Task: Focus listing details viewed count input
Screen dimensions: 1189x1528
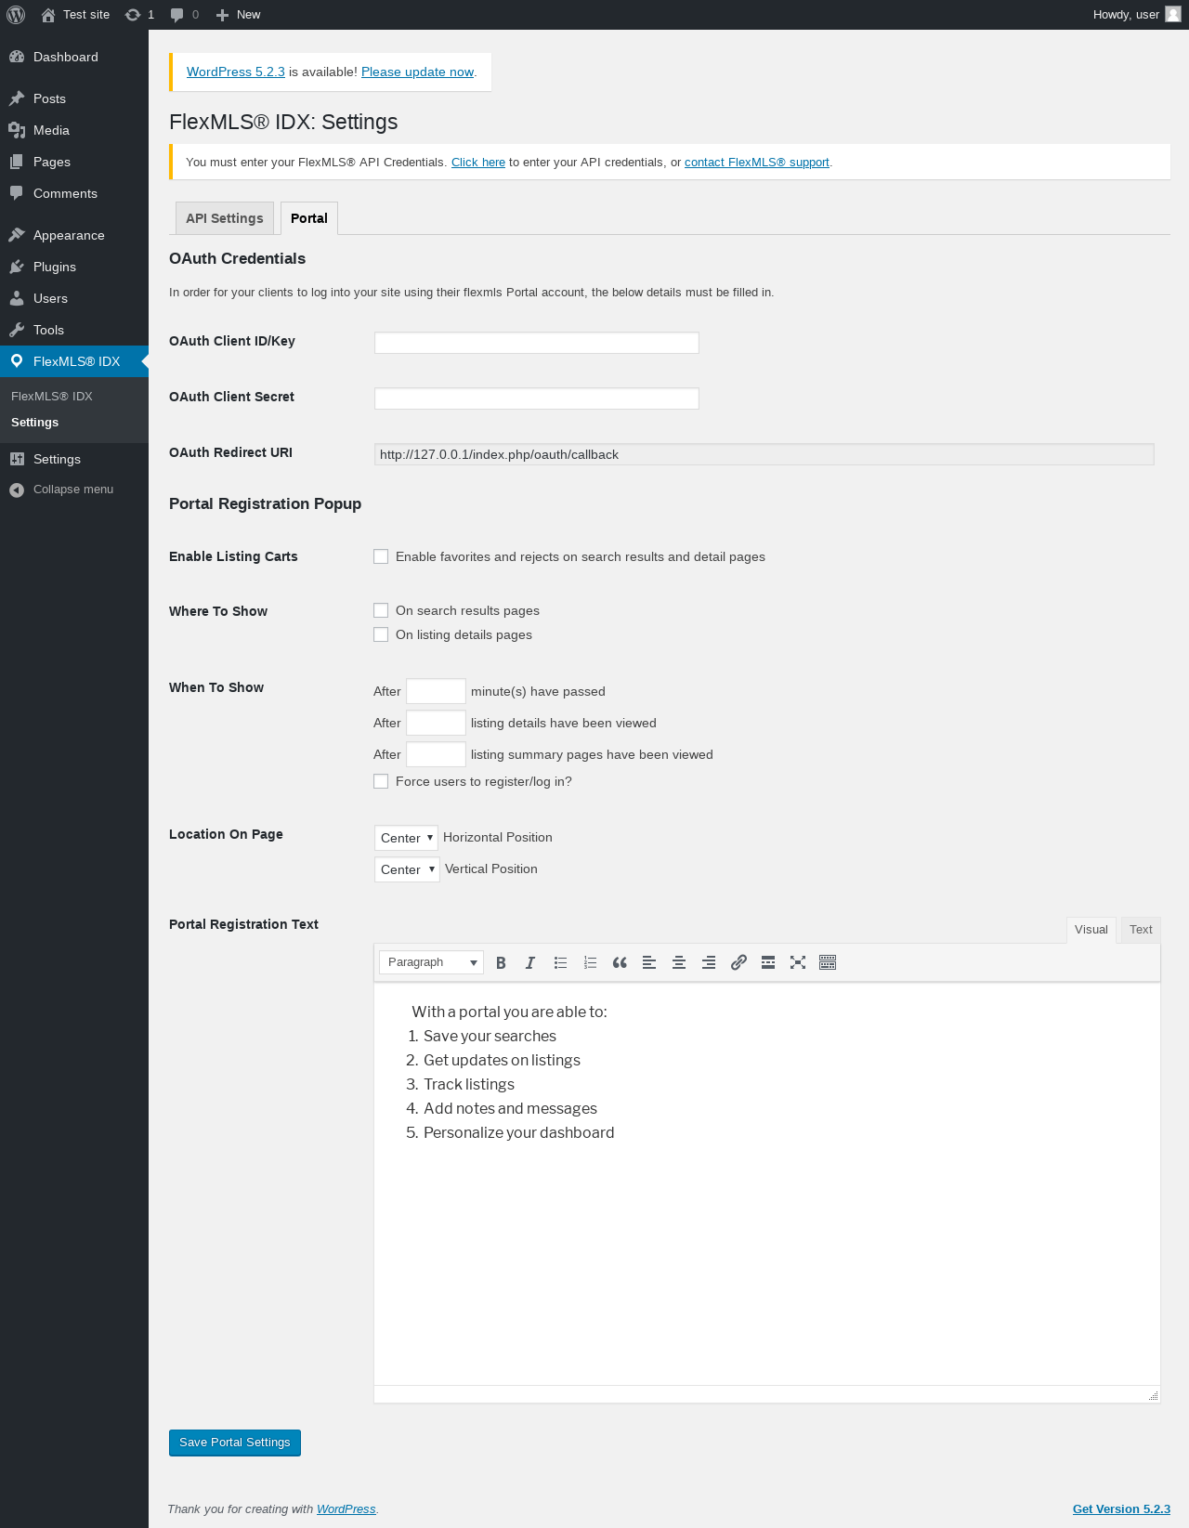Action: (x=436, y=723)
